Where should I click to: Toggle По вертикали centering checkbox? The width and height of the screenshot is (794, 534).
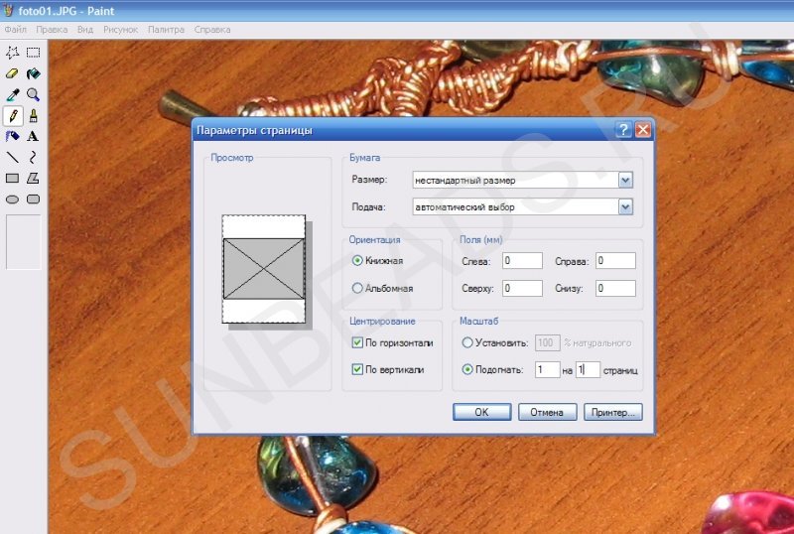[x=357, y=369]
